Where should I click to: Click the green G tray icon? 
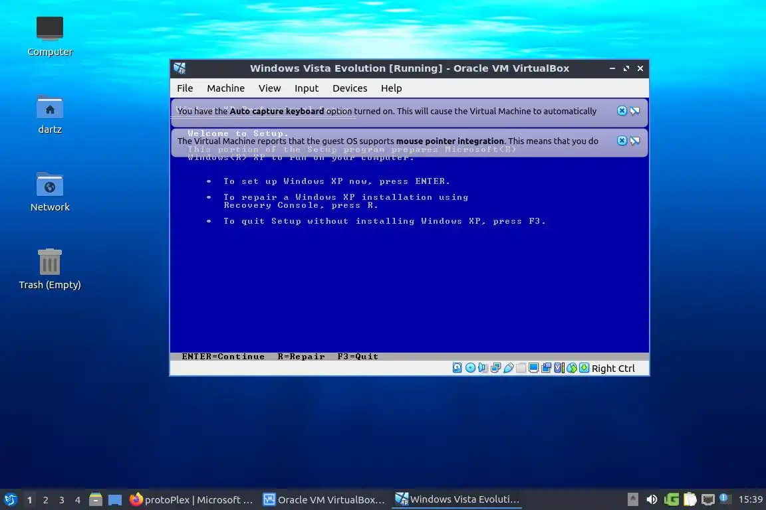(671, 499)
